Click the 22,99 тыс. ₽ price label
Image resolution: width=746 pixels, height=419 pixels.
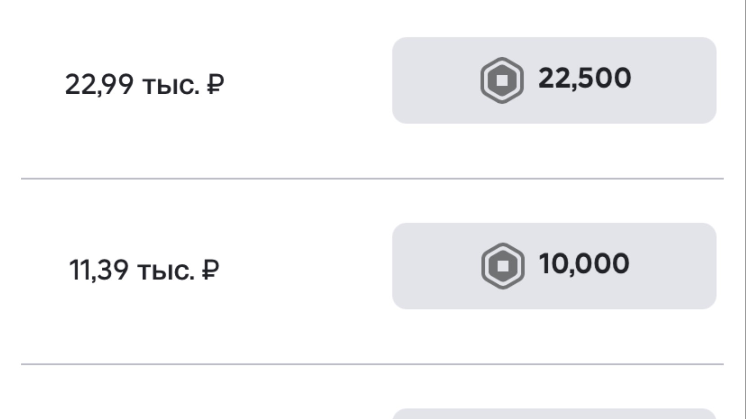pyautogui.click(x=144, y=84)
